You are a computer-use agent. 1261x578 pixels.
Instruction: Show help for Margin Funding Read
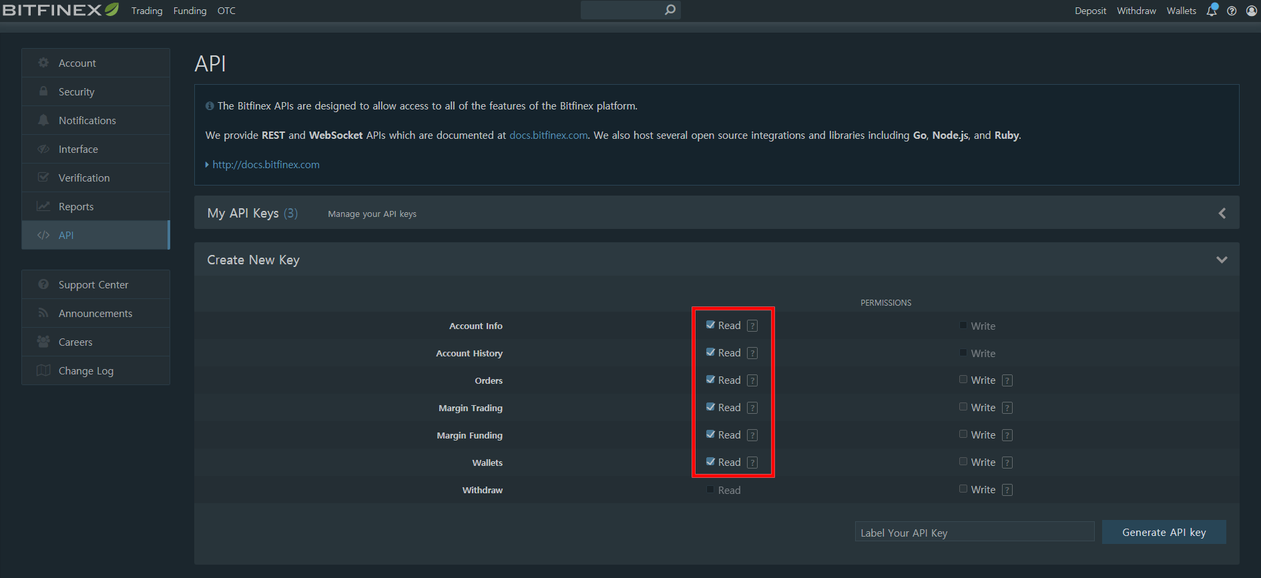click(752, 435)
